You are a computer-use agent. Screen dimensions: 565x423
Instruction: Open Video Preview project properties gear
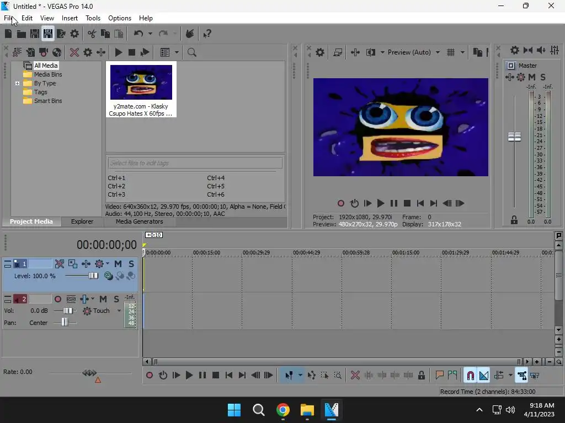(x=320, y=52)
